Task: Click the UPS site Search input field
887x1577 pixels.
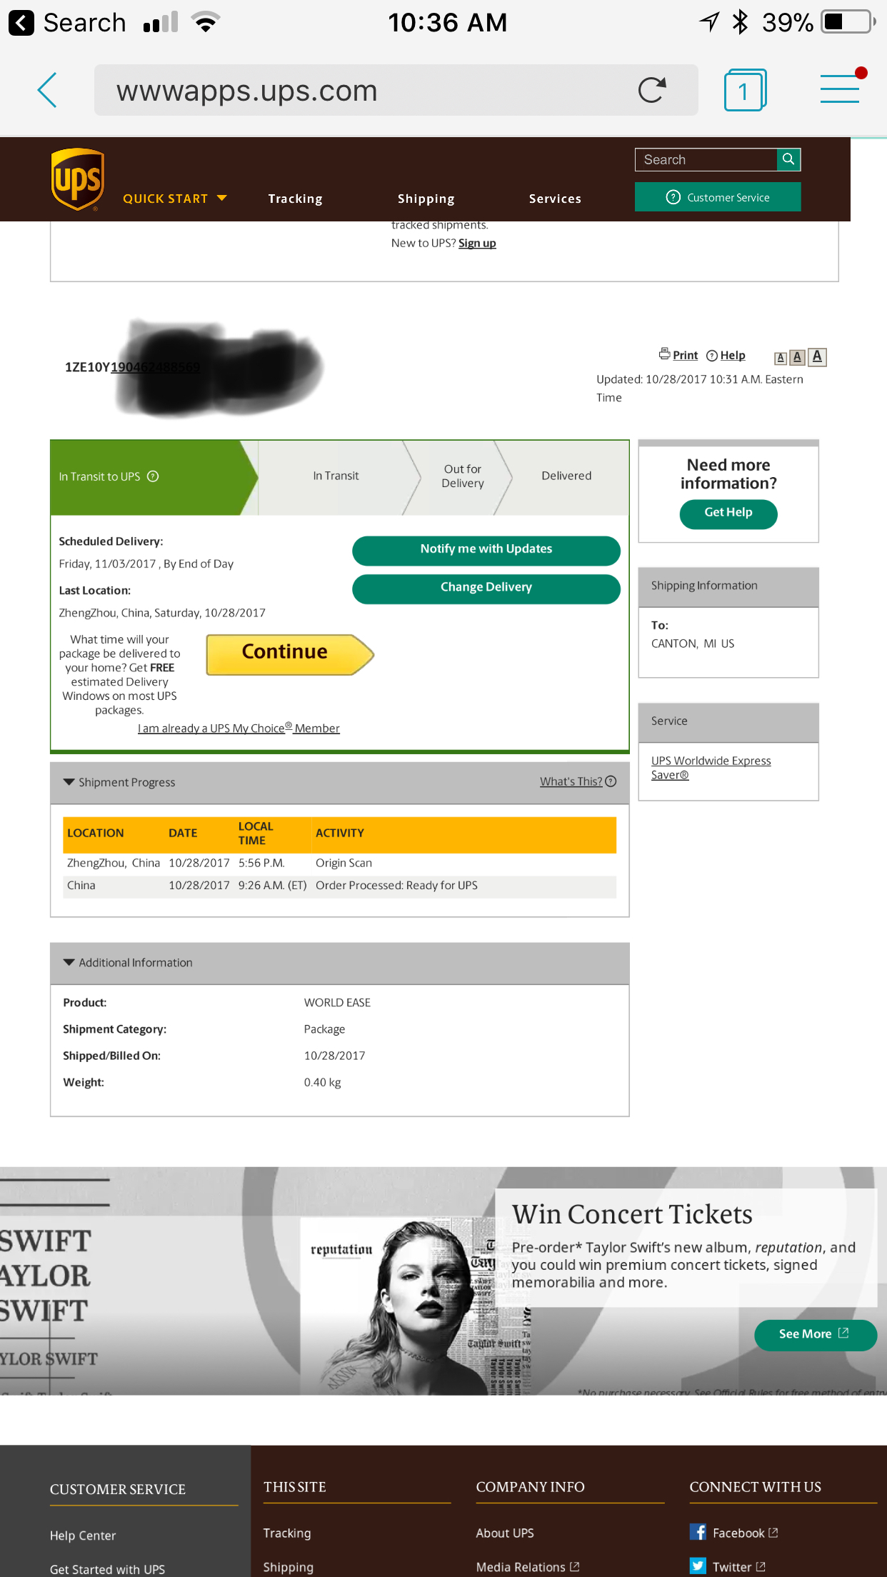Action: [706, 159]
